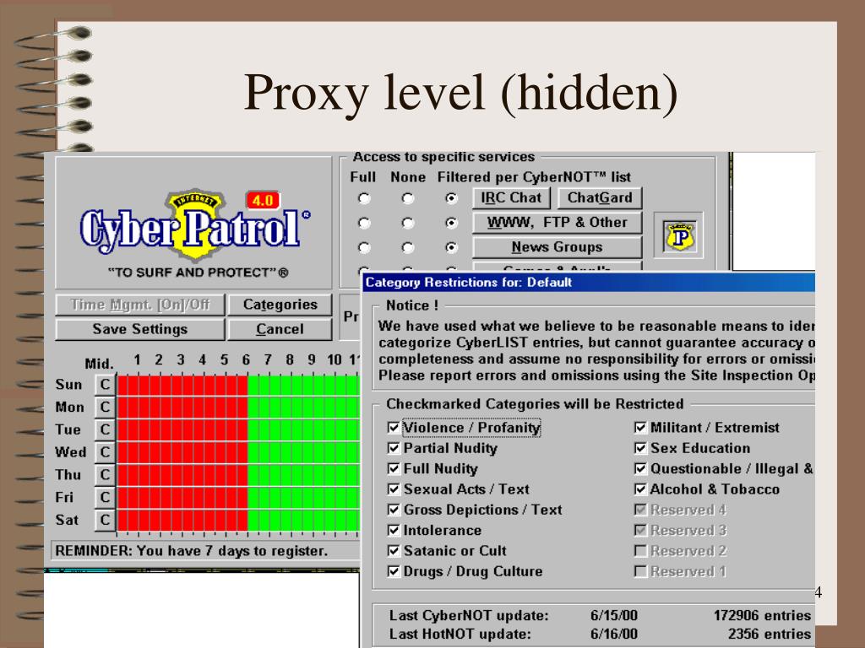This screenshot has width=865, height=648.
Task: Click the Saturday 'C' day button
Action: pyautogui.click(x=105, y=520)
